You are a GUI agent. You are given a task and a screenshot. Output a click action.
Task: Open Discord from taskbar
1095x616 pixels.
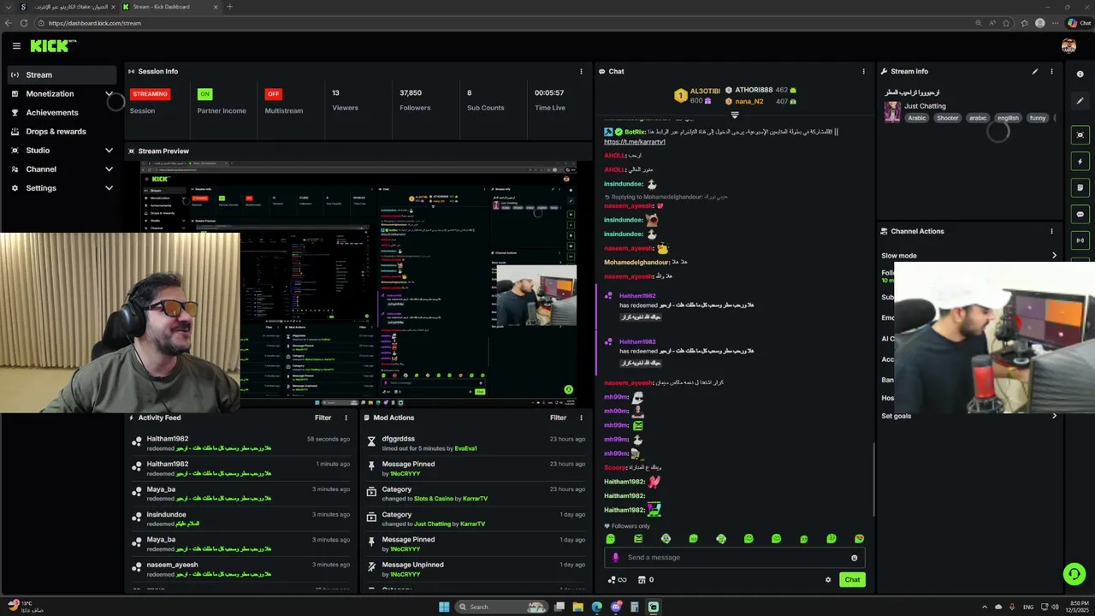point(615,607)
